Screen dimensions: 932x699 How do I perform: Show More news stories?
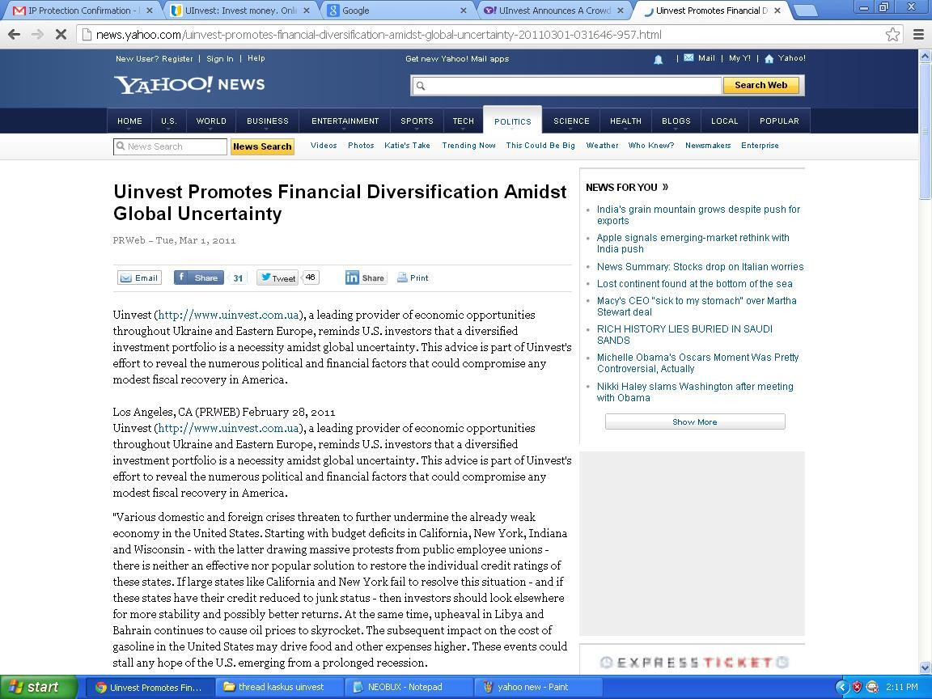[695, 422]
